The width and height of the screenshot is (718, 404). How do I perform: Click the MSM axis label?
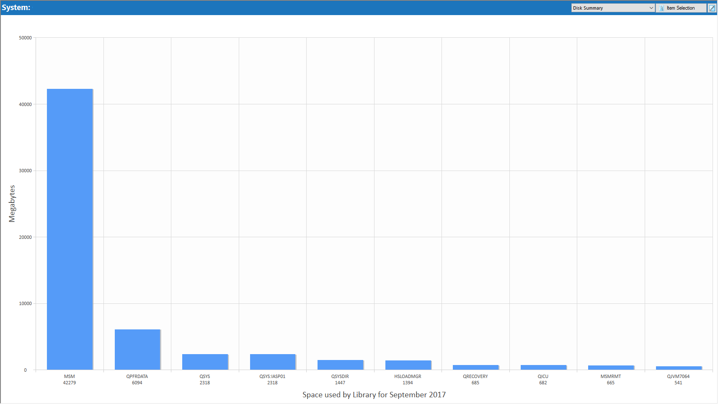(70, 376)
